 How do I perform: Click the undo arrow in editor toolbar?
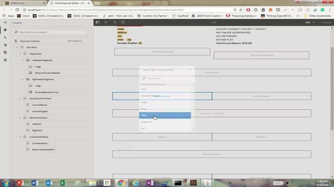(x=114, y=22)
